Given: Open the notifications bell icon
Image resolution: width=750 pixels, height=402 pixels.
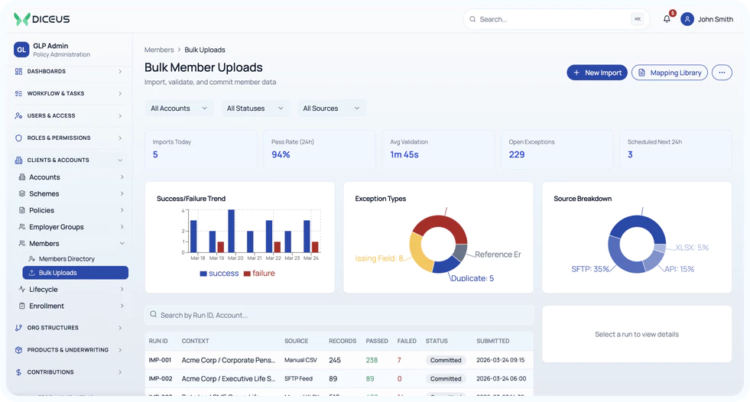Looking at the screenshot, I should click(x=667, y=19).
